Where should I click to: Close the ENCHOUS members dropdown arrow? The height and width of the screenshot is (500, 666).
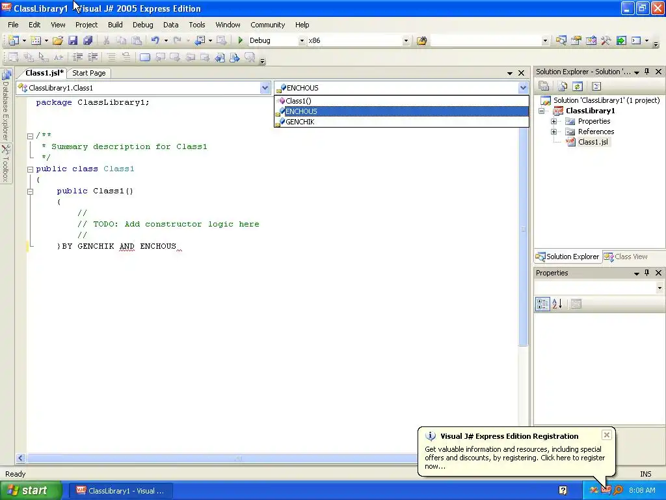523,88
